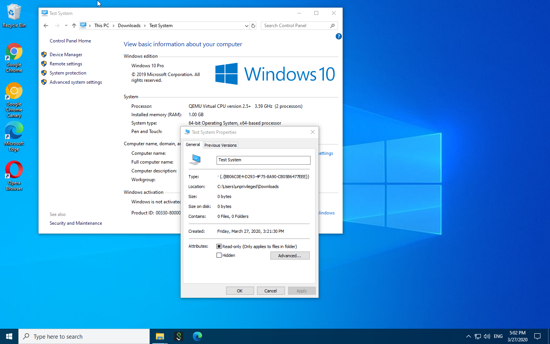Viewport: 550px width, 344px height.
Task: Click the search magnifier in Control Panel
Action: [332, 26]
